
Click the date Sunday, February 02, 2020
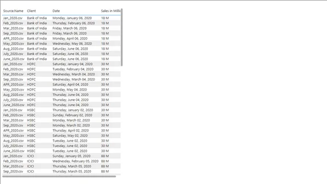(72, 115)
